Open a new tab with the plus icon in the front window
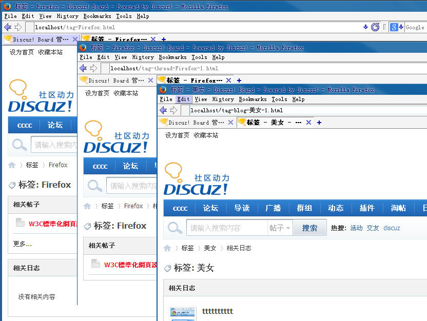 pos(319,123)
